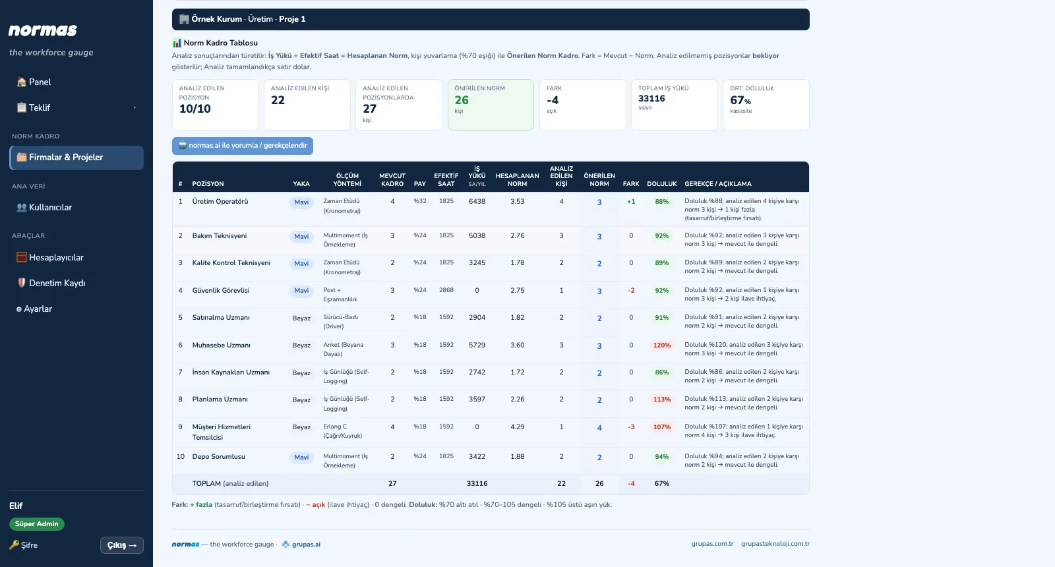Open the grupasteknoloji.com.tr link
Viewport: 1055px width, 567px height.
[775, 544]
